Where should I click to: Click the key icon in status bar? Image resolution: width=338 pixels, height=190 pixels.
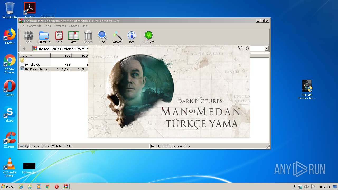click(x=27, y=146)
